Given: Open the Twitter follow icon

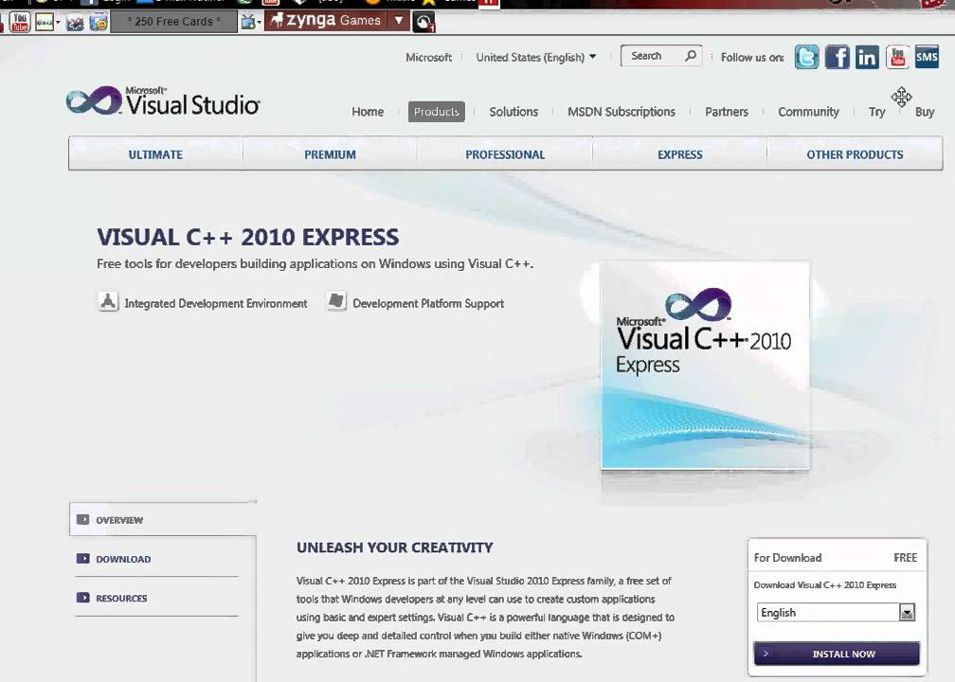Looking at the screenshot, I should tap(807, 57).
